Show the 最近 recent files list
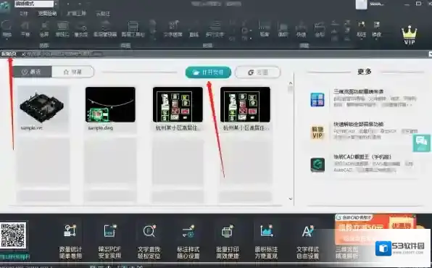Screen dimensions: 432x268 32,72
